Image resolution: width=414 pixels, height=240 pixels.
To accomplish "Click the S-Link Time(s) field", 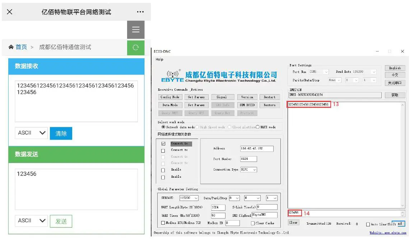I will pos(267,207).
